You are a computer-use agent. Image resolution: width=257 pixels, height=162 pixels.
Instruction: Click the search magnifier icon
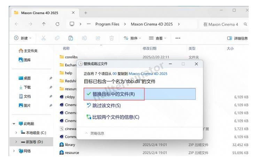pyautogui.click(x=245, y=24)
